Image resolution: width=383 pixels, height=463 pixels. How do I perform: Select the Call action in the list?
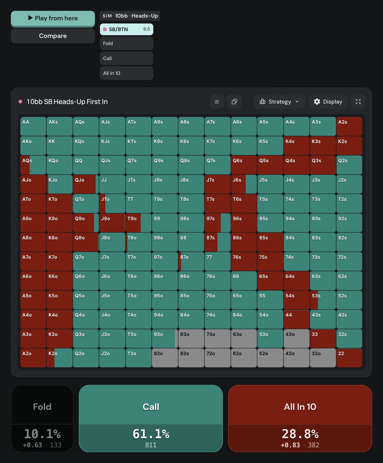[x=126, y=58]
